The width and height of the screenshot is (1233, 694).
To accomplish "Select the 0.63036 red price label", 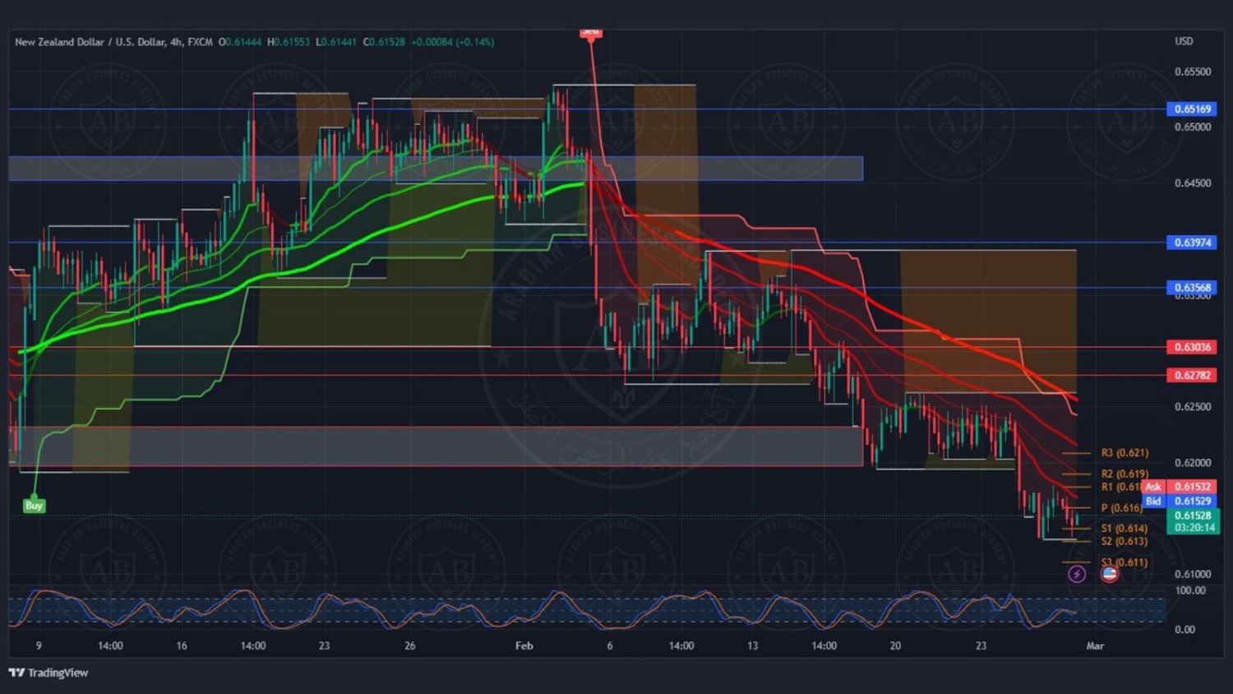I will coord(1192,347).
